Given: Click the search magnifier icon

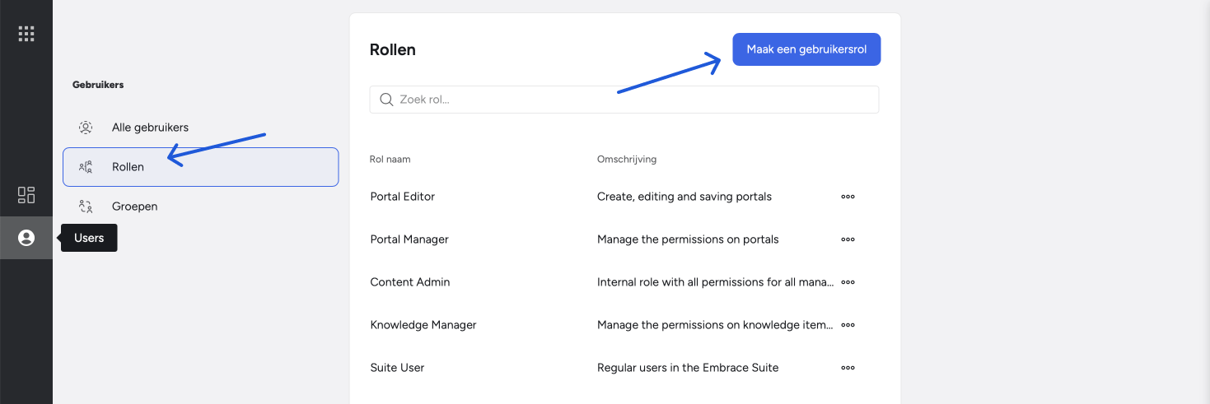Looking at the screenshot, I should tap(386, 100).
